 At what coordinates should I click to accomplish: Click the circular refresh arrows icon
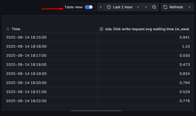coord(165,7)
